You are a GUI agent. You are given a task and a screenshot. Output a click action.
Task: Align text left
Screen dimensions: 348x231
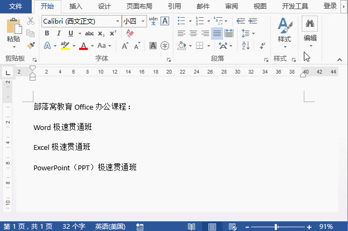pos(182,33)
